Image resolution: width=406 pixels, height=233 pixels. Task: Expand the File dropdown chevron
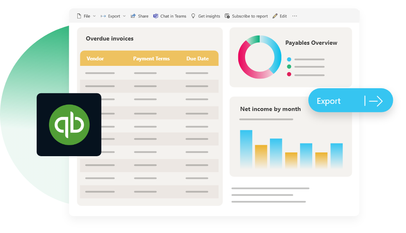pyautogui.click(x=94, y=16)
